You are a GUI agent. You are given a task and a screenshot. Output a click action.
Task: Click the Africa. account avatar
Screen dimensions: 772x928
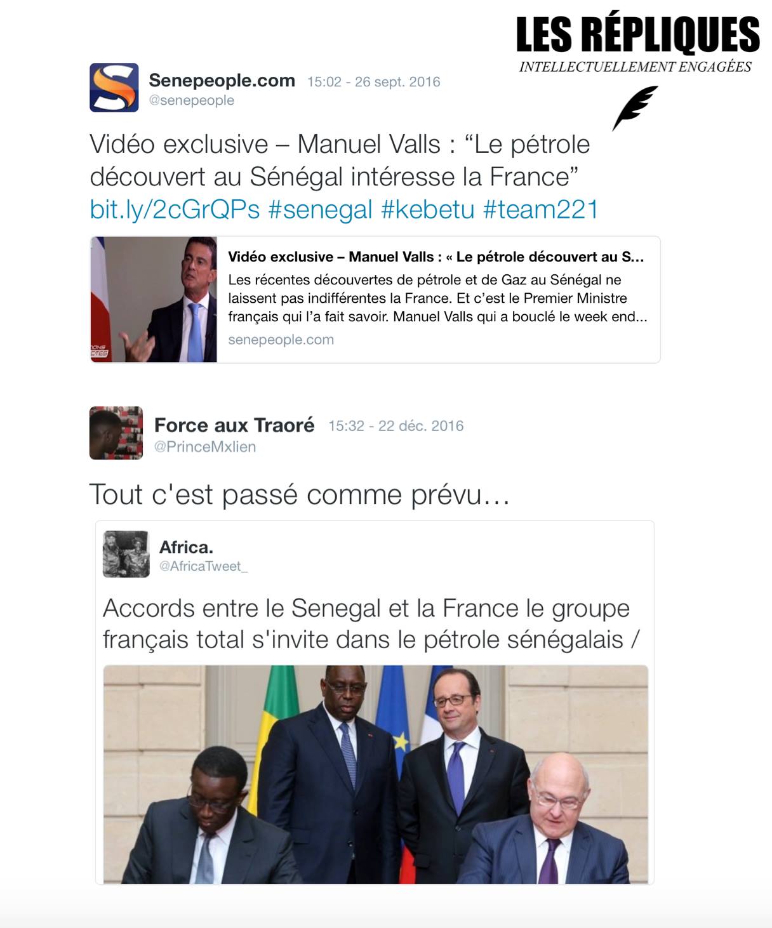[126, 554]
